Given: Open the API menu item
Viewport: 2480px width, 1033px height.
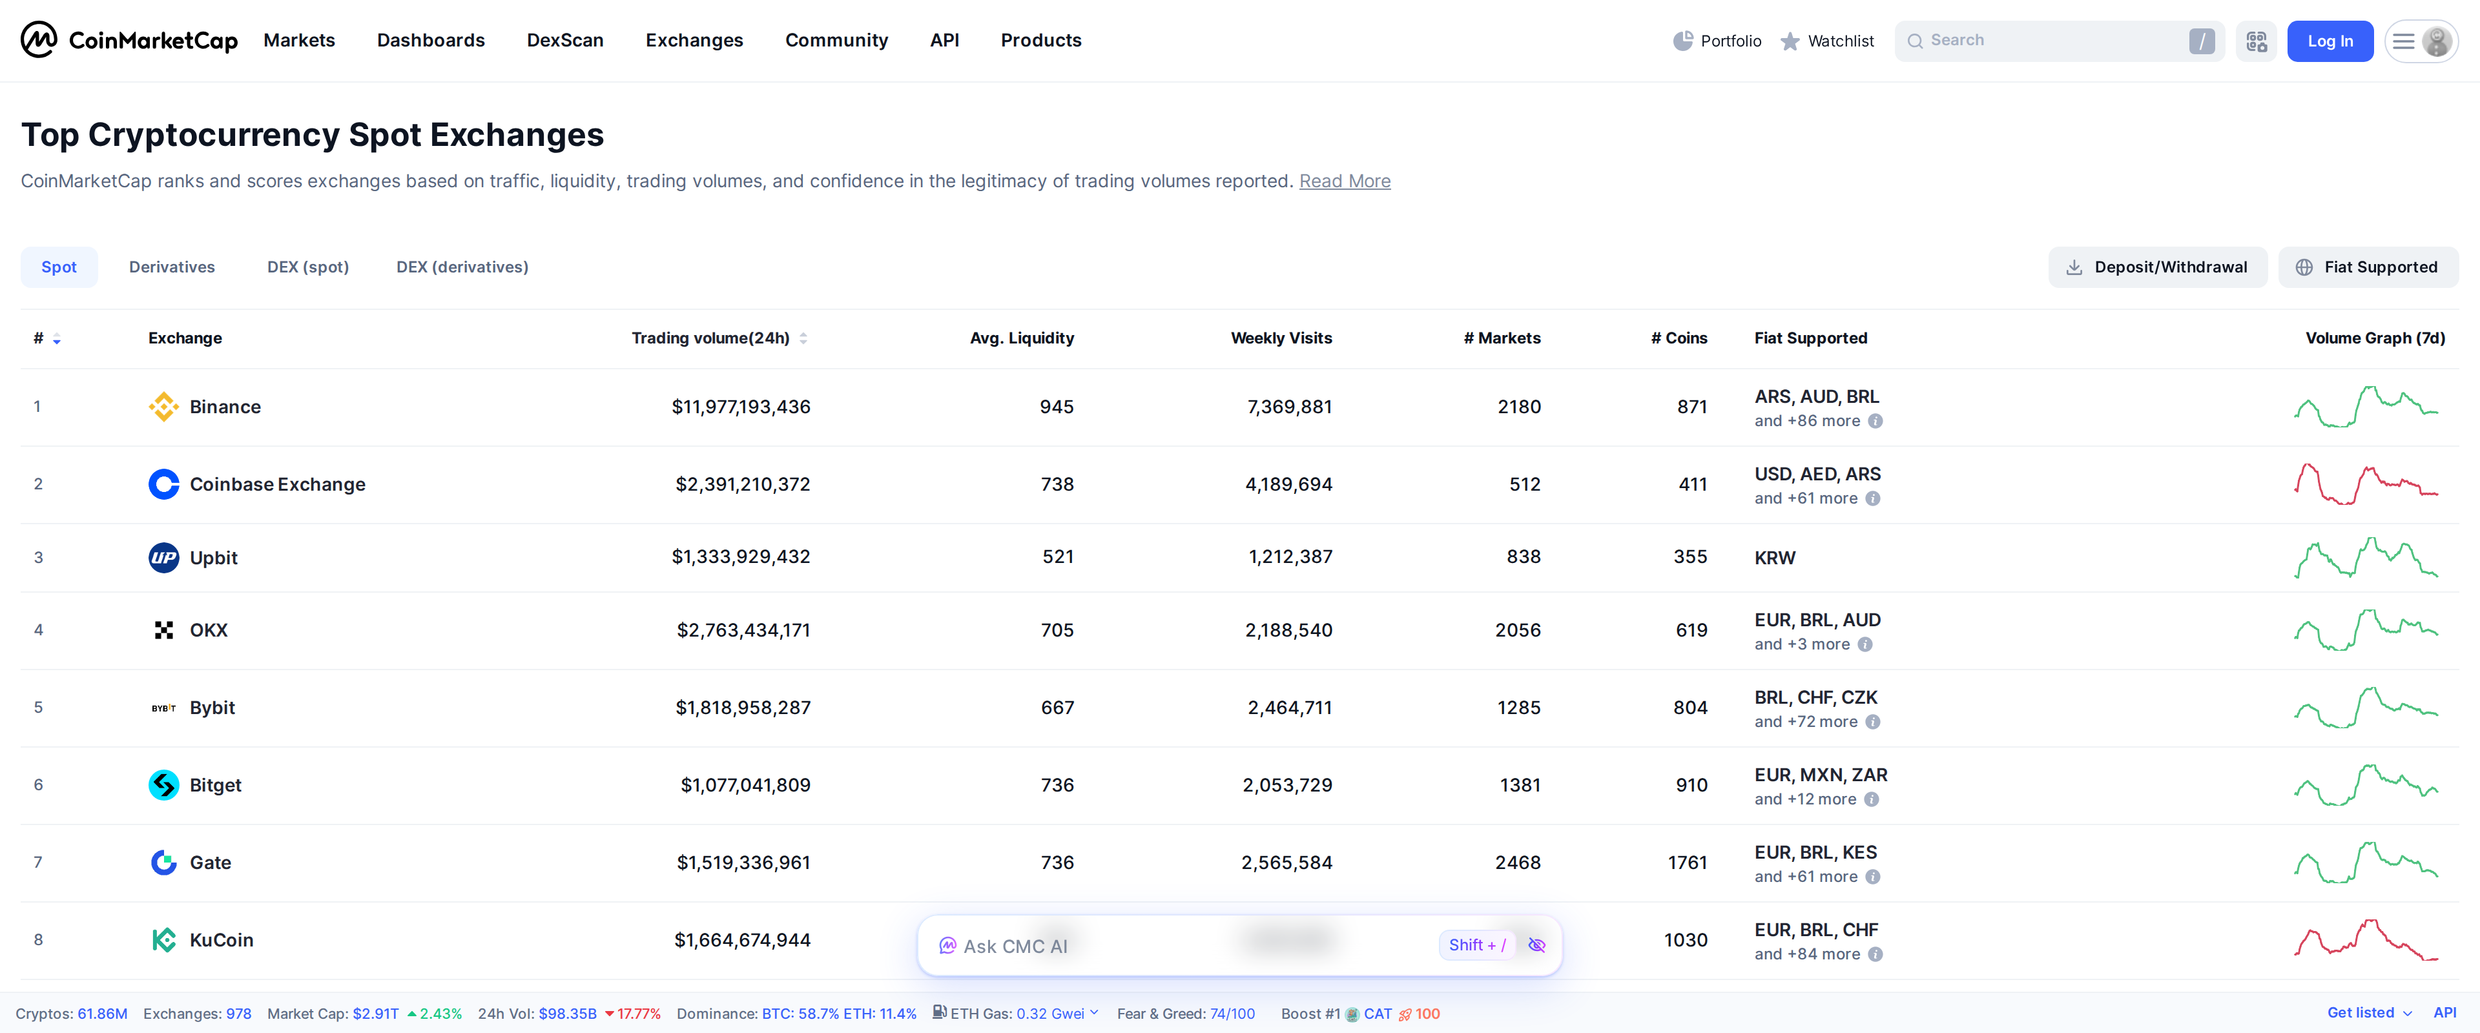Looking at the screenshot, I should (x=944, y=41).
